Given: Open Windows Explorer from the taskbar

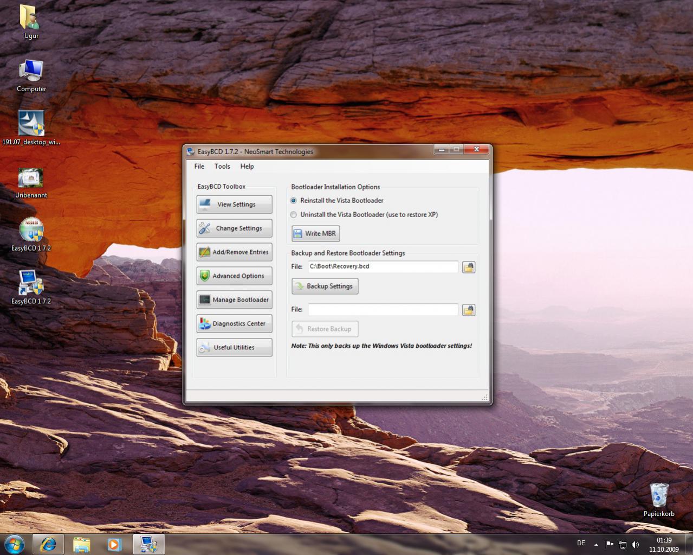Looking at the screenshot, I should coord(82,544).
